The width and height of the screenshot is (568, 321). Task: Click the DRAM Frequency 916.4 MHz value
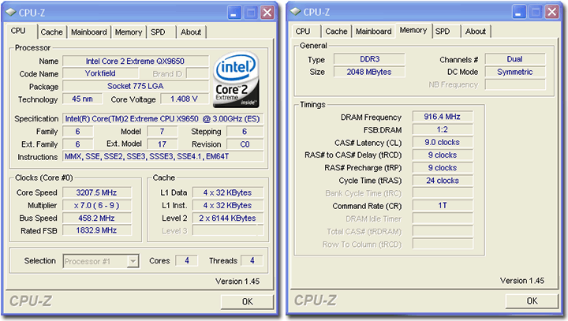pos(443,117)
